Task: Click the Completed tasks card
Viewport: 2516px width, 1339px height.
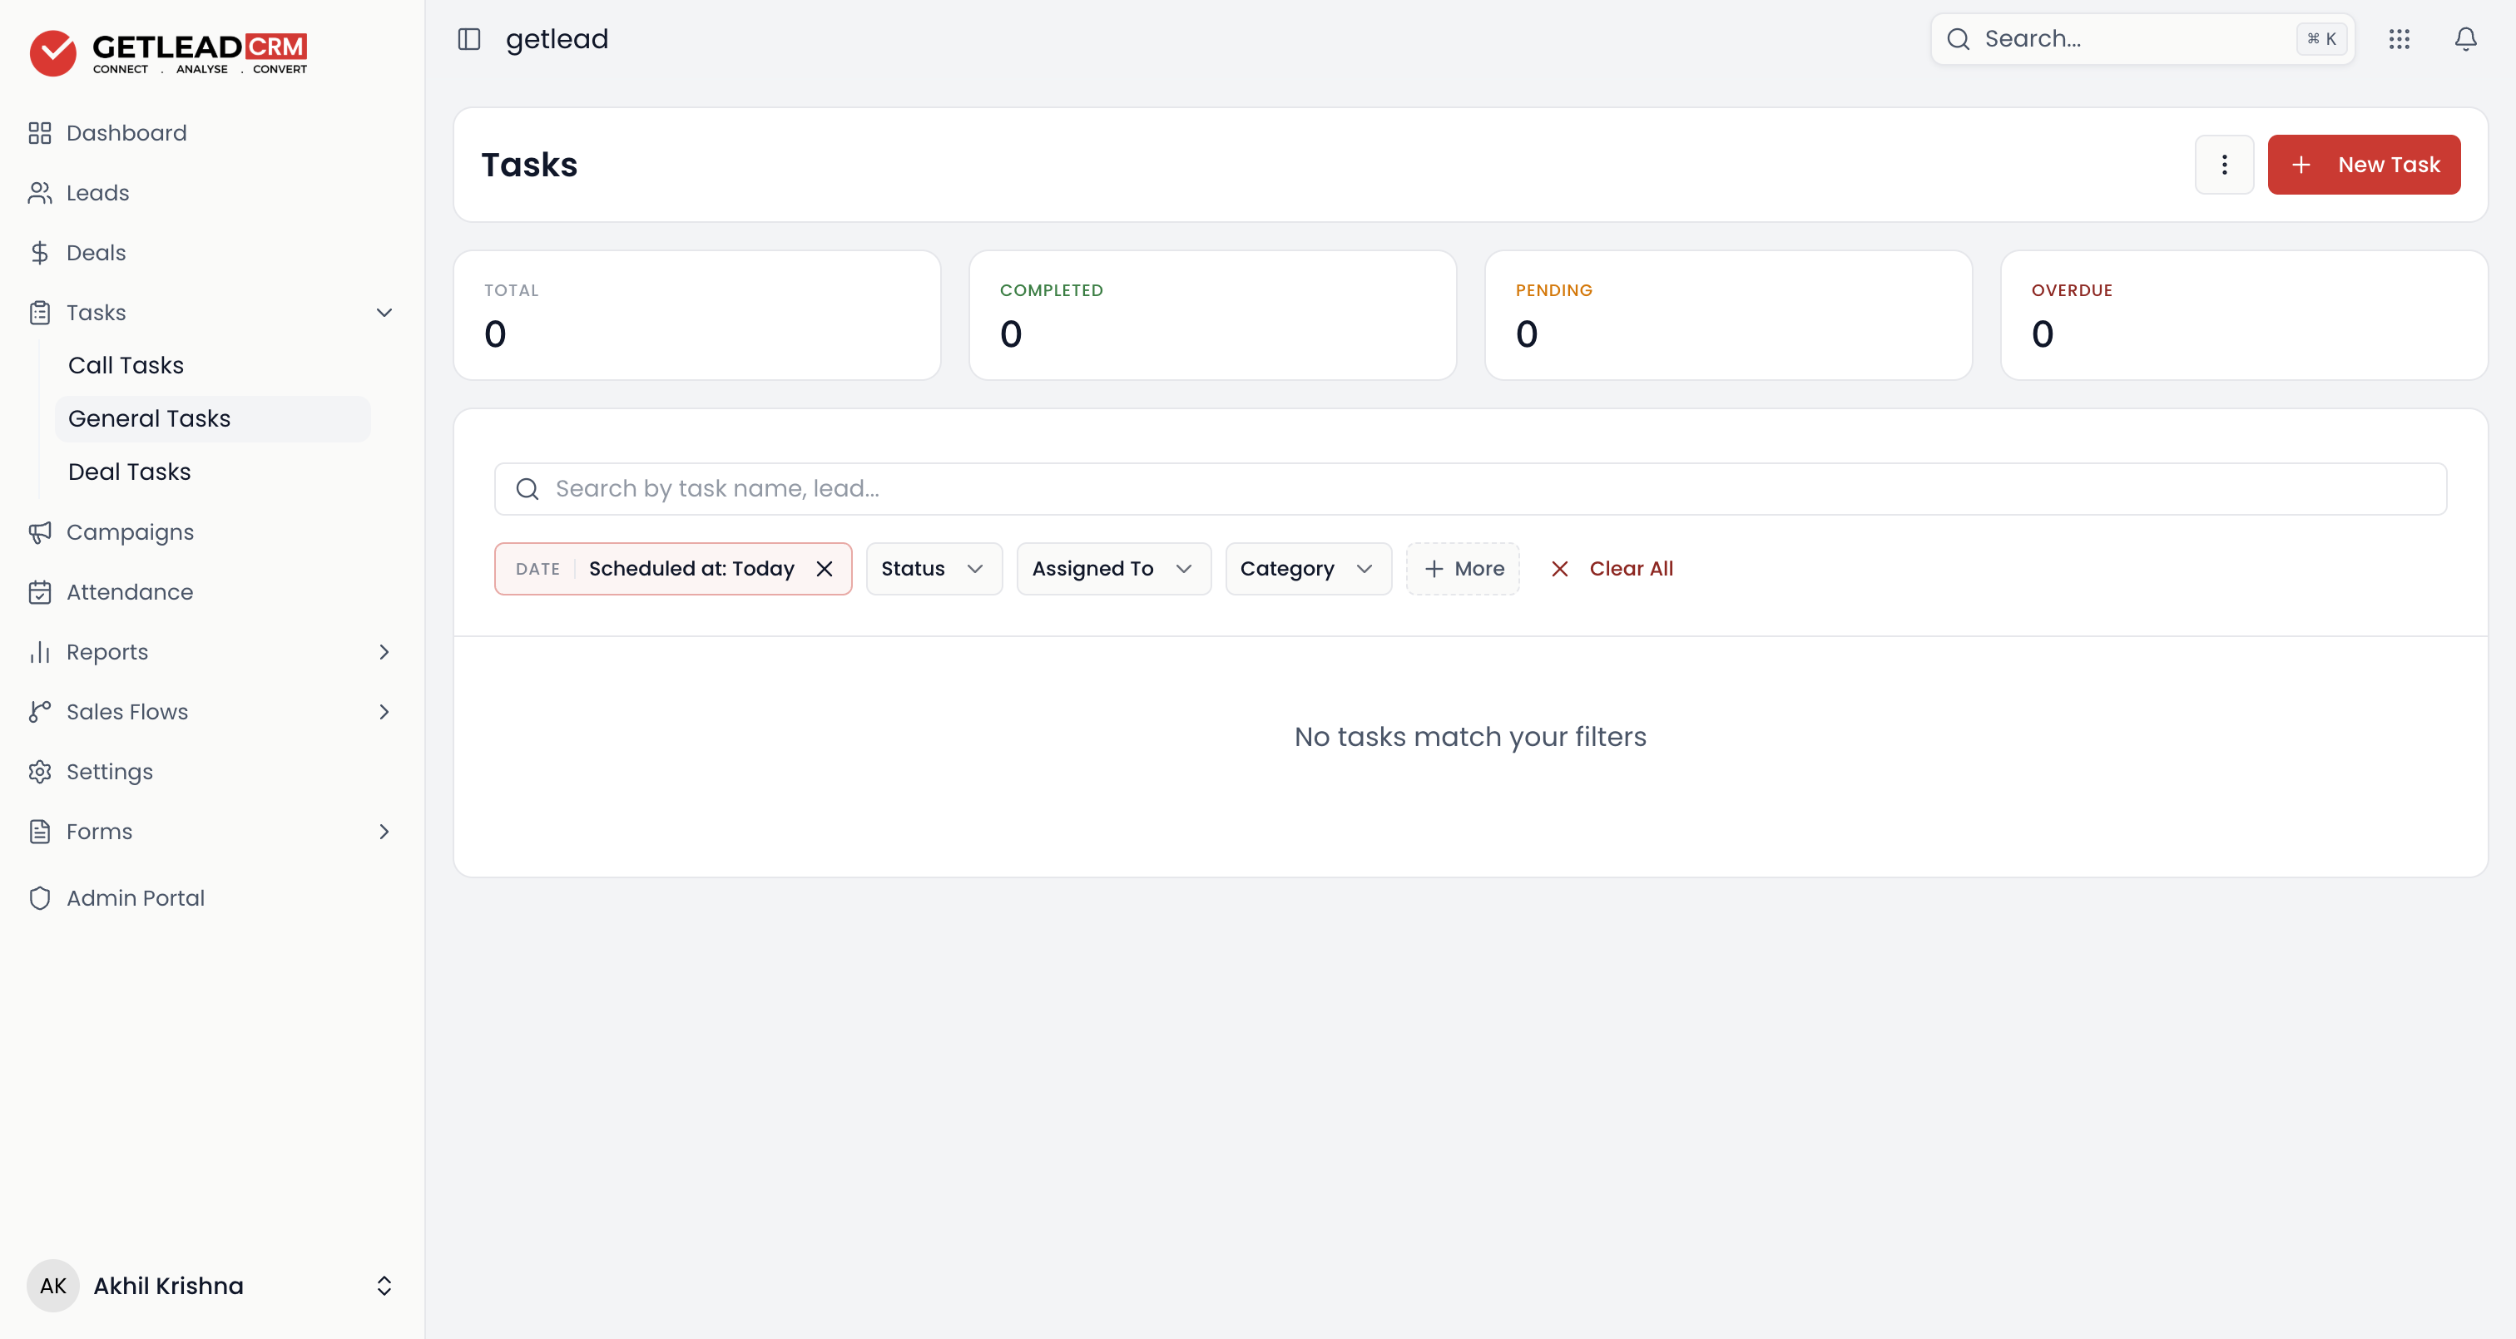Action: click(x=1212, y=315)
